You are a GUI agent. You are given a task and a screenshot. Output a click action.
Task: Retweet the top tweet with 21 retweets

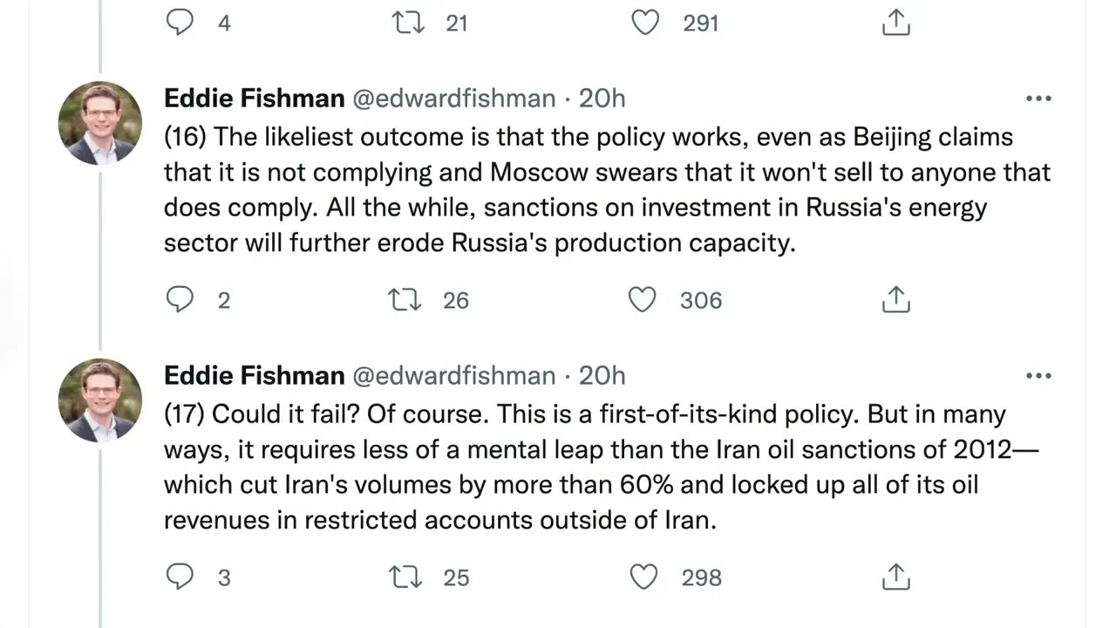(x=406, y=23)
